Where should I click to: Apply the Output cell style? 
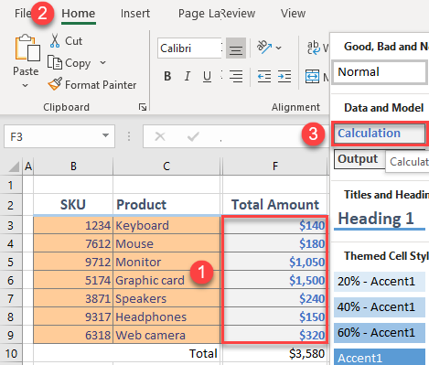point(359,159)
